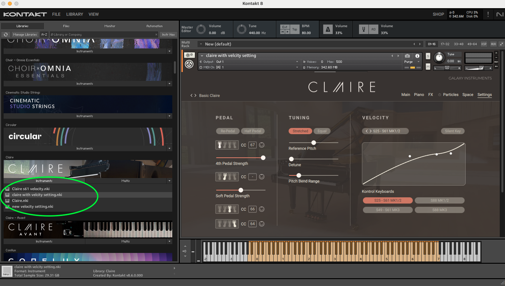Open velocity preset selector S25 - S61 MK1/2
505x286 pixels.
[385, 131]
